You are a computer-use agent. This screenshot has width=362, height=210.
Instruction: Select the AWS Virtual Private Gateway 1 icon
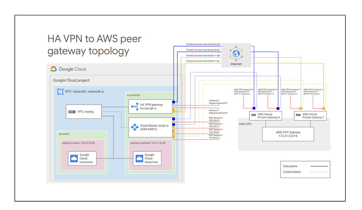click(299, 116)
